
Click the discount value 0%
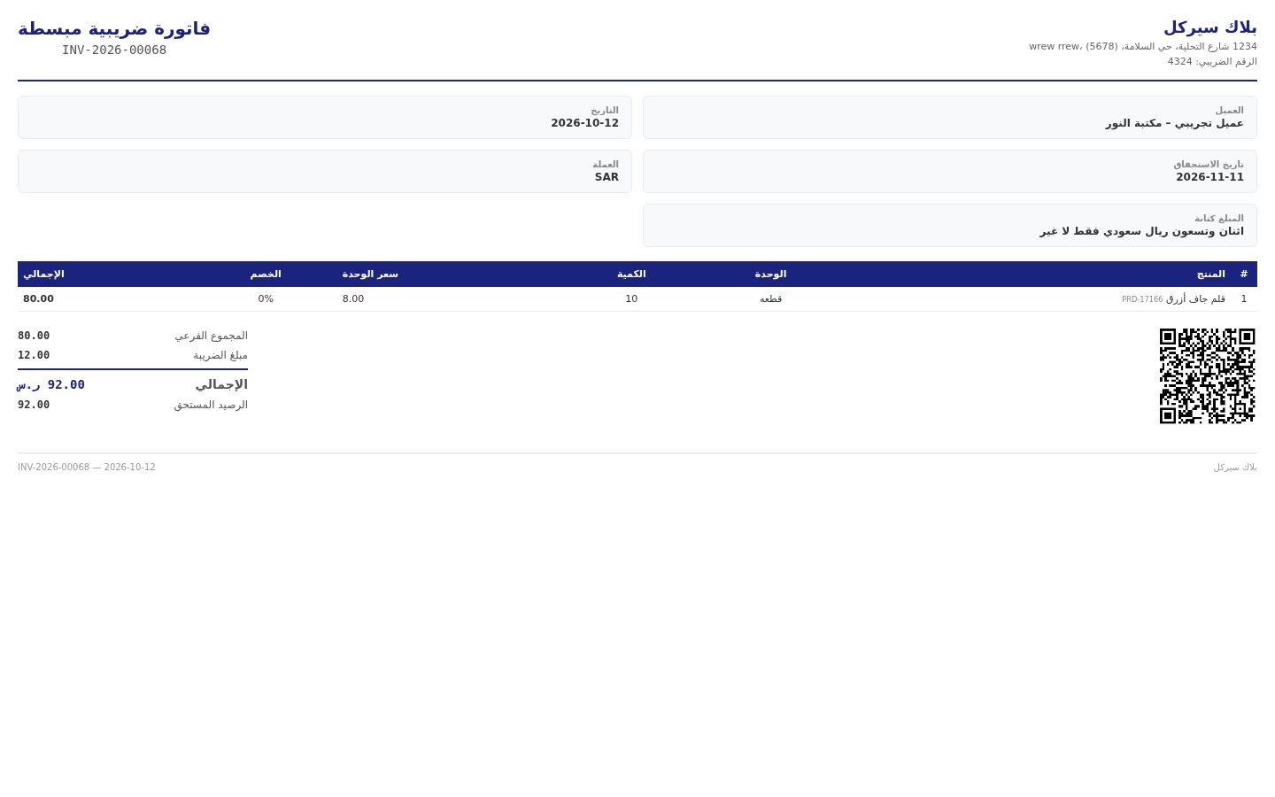(x=266, y=299)
